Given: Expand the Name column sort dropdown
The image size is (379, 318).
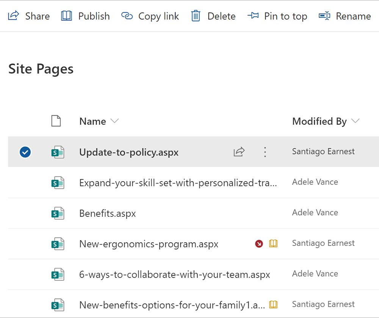Looking at the screenshot, I should coord(114,121).
